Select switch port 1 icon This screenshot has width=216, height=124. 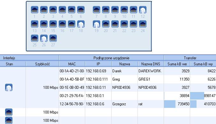coord(34,10)
